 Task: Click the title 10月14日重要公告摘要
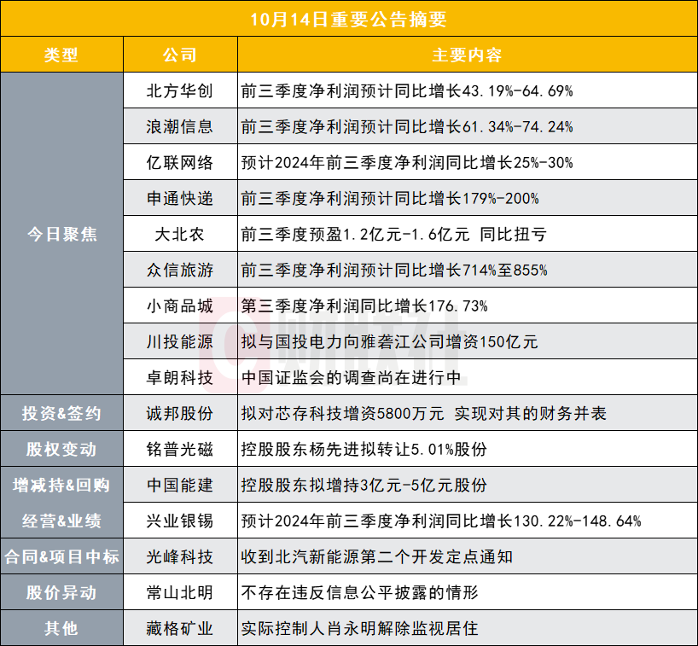click(x=348, y=19)
